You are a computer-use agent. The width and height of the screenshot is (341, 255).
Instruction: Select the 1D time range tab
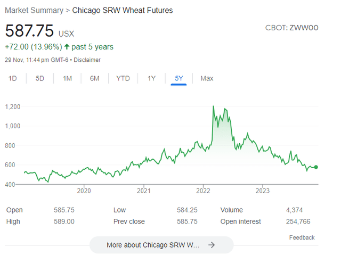tap(13, 78)
